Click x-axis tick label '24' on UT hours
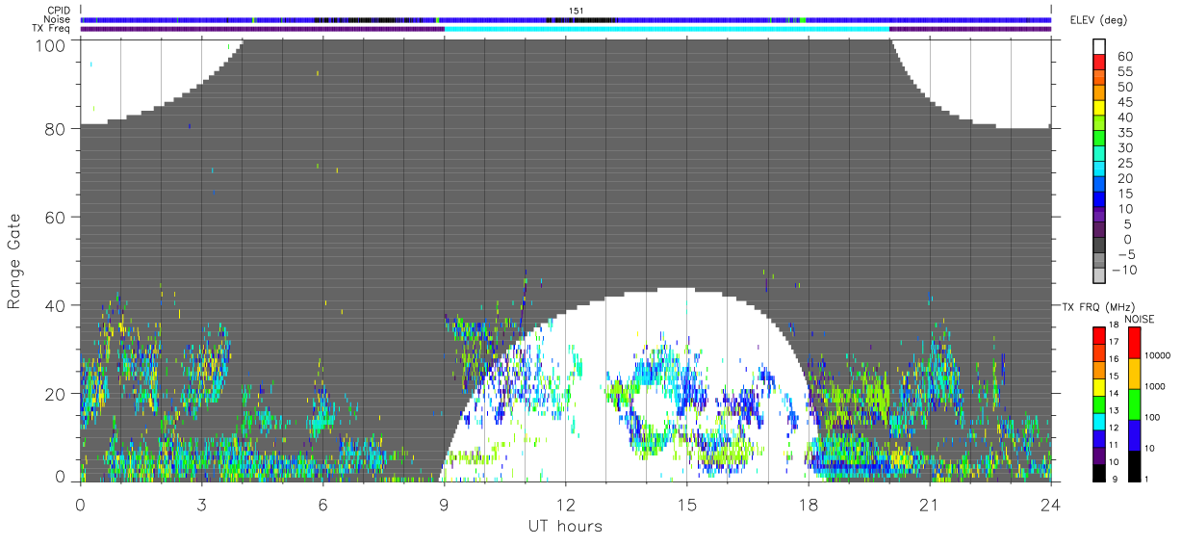 pos(1051,505)
